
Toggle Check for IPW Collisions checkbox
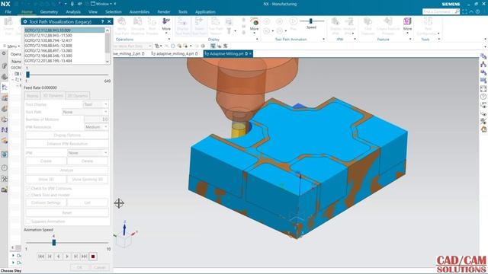27,189
